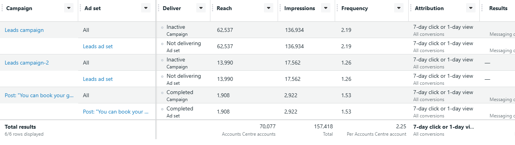The width and height of the screenshot is (515, 145).
Task: Click the total frequency 2.25
Action: (401, 126)
